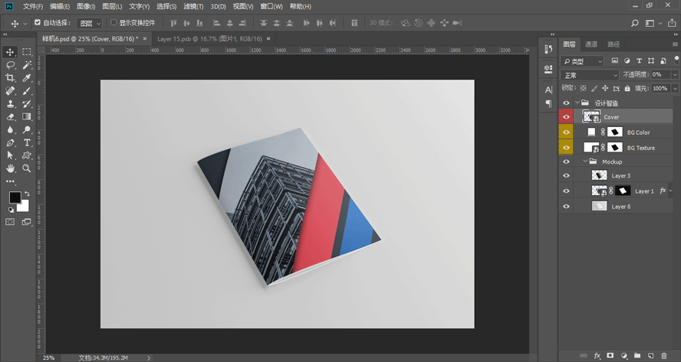Select the Crop tool
This screenshot has width=681, height=362.
tap(10, 78)
